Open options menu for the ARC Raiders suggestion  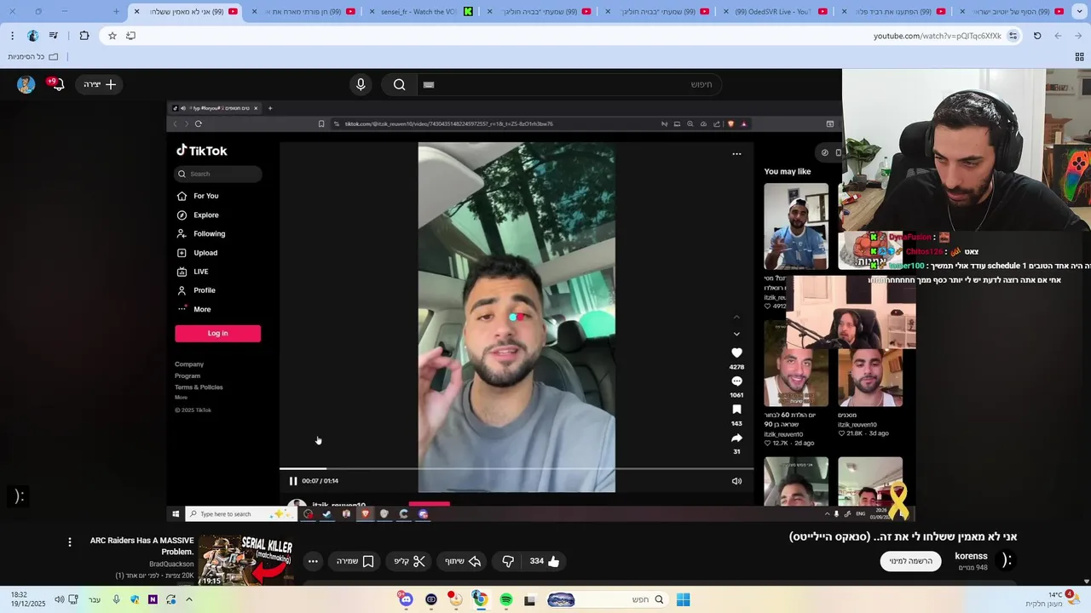[70, 541]
